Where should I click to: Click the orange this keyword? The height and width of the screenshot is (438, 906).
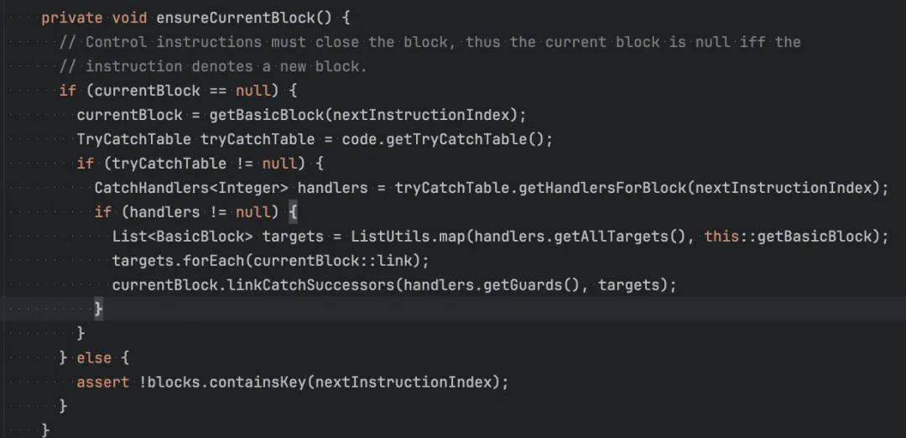(721, 237)
